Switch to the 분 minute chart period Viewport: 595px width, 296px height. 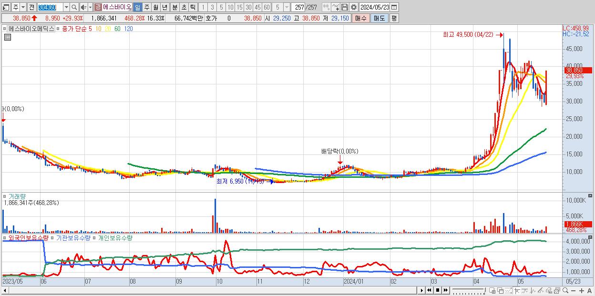174,7
